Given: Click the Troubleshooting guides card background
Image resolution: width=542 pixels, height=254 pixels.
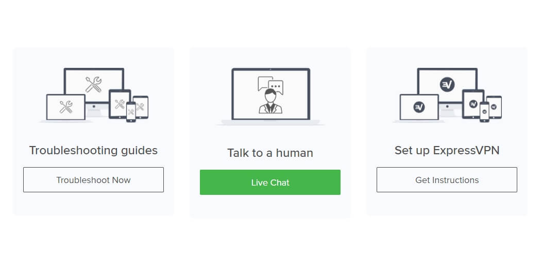Looking at the screenshot, I should click(93, 132).
